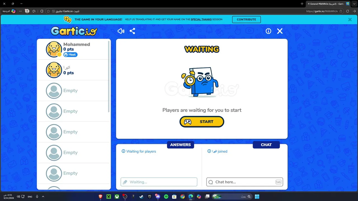Switch to the ANSWERS tab
358x201 pixels.
pos(180,145)
